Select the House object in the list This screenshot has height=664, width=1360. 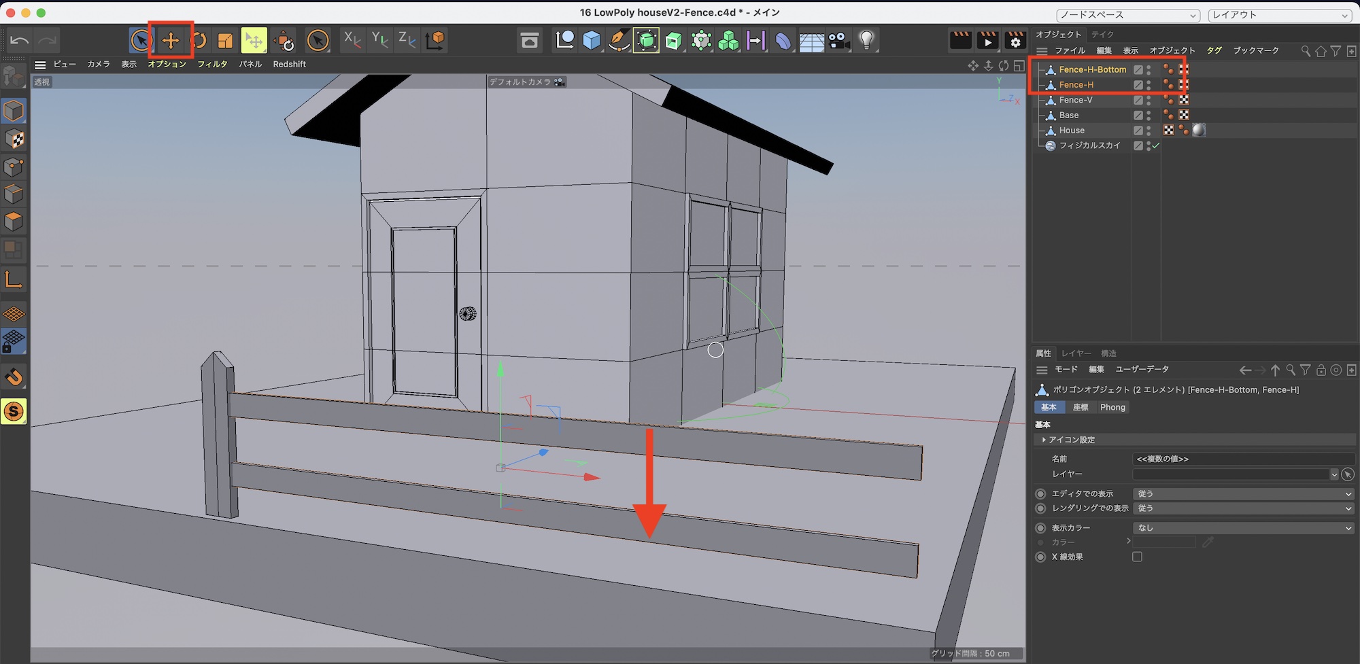coord(1072,130)
